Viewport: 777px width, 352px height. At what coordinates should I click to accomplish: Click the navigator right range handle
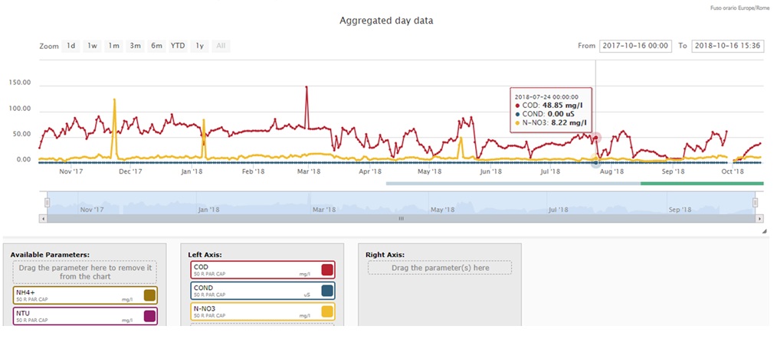click(755, 203)
